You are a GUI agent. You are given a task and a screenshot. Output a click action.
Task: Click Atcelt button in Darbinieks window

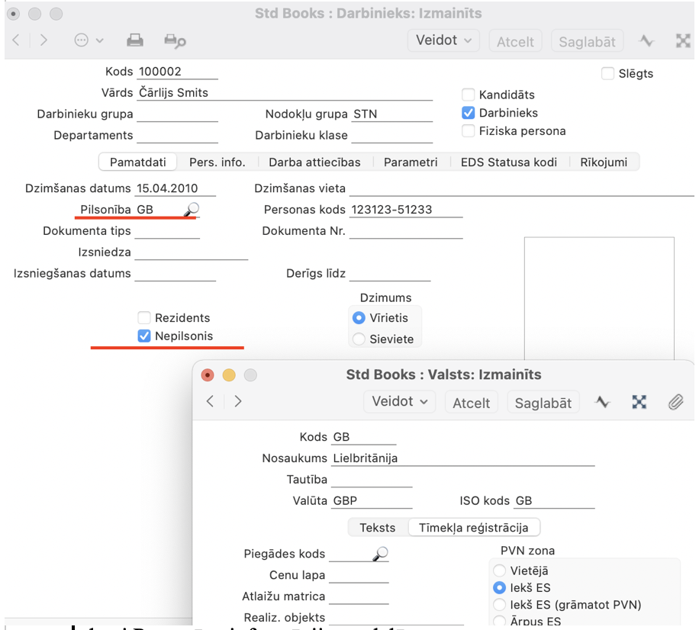[x=515, y=41]
